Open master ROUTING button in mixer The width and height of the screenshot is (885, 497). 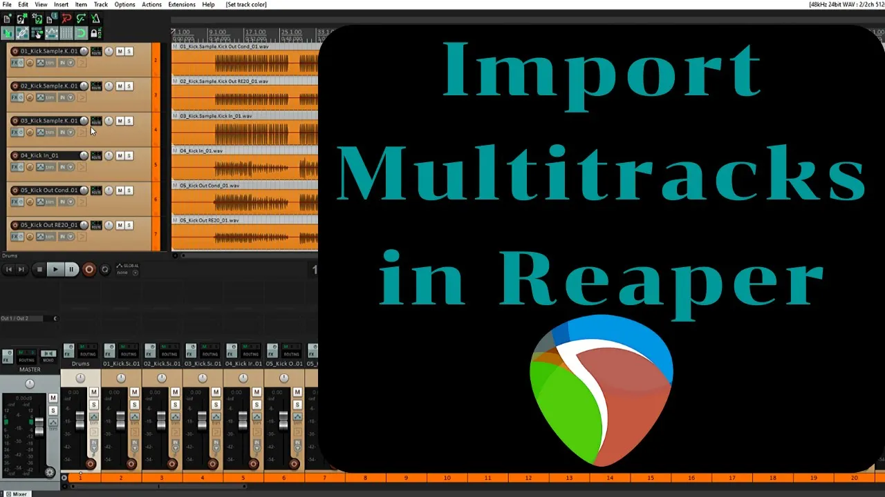point(26,355)
